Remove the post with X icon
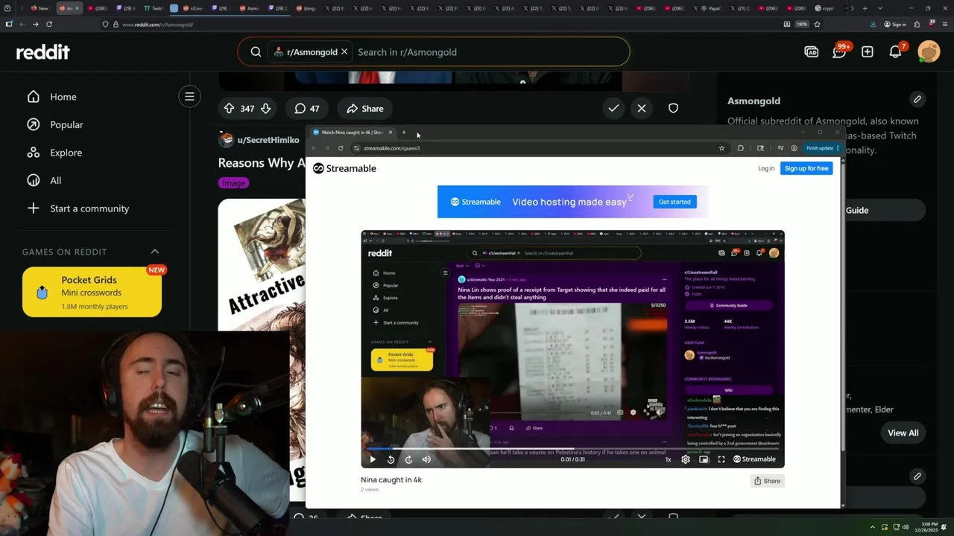The width and height of the screenshot is (954, 536). [642, 109]
